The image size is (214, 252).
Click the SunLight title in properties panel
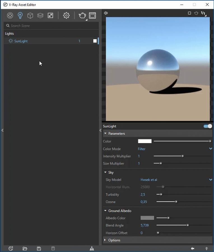pos(110,126)
